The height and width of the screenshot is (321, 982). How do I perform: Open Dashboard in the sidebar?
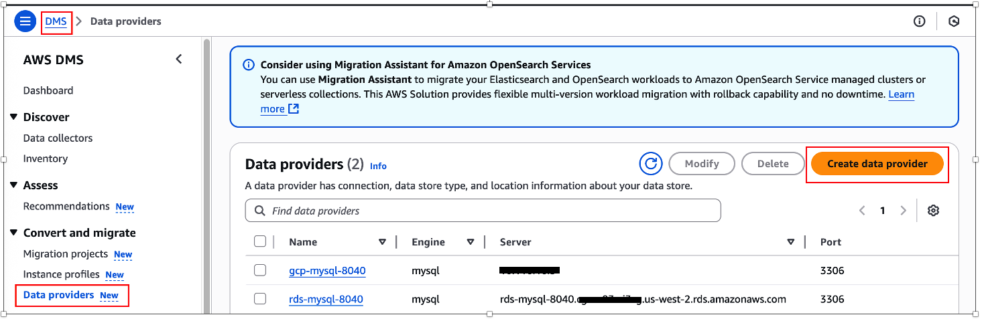click(48, 90)
